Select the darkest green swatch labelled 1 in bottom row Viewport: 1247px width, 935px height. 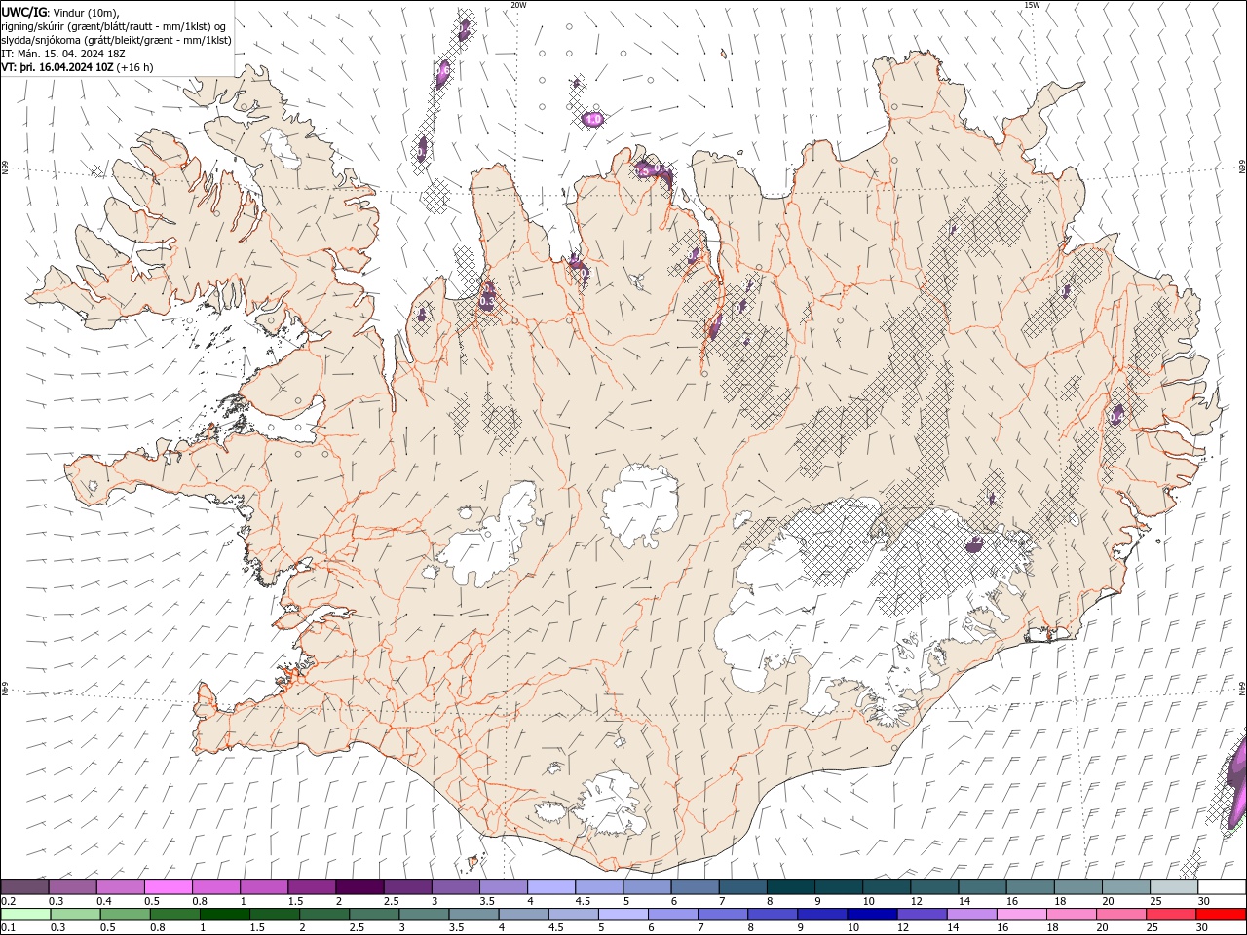(x=225, y=915)
